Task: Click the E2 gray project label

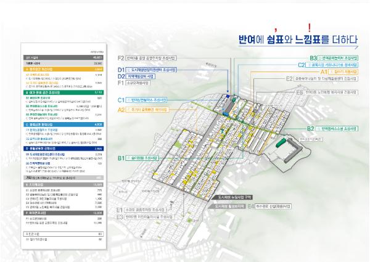Action: 289,79
